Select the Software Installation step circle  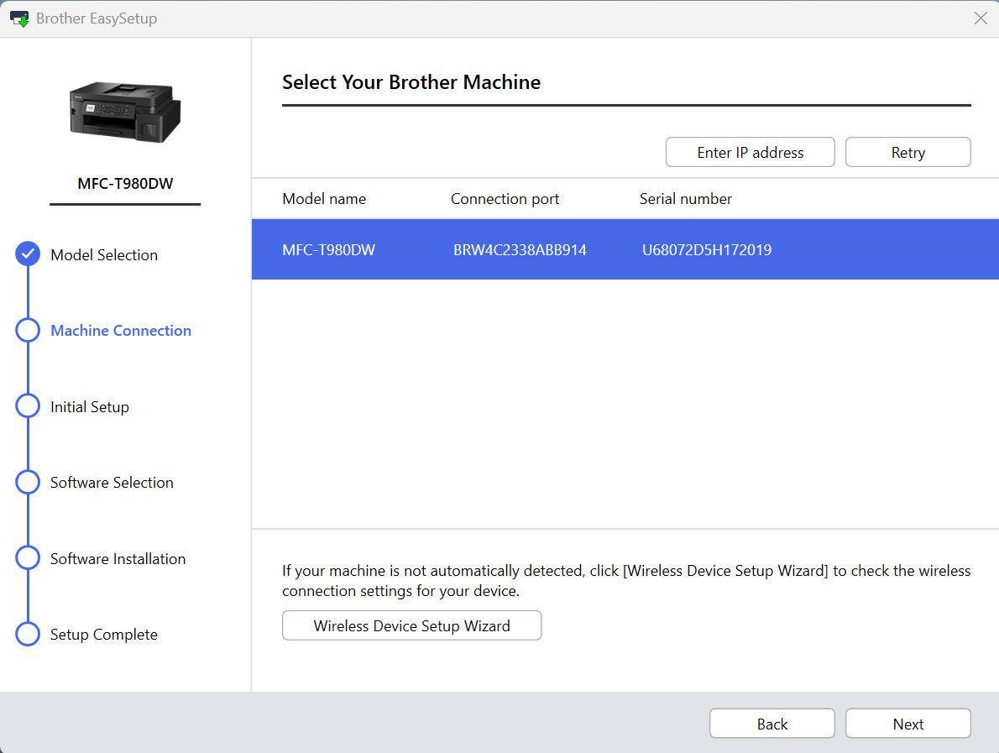tap(28, 558)
